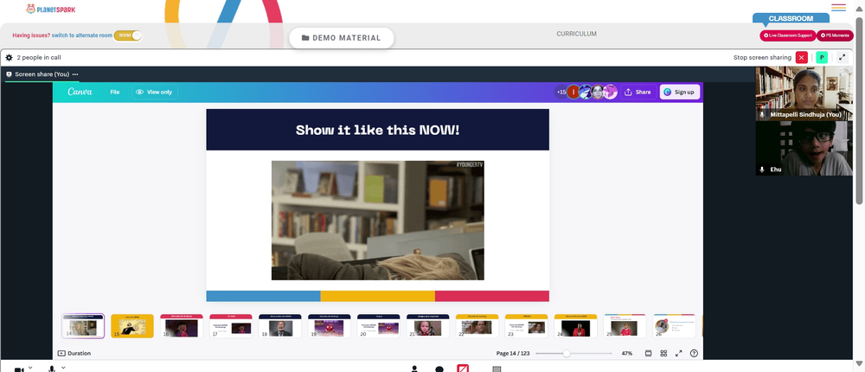The image size is (865, 372).
Task: Open participants person icon
Action: 414,369
